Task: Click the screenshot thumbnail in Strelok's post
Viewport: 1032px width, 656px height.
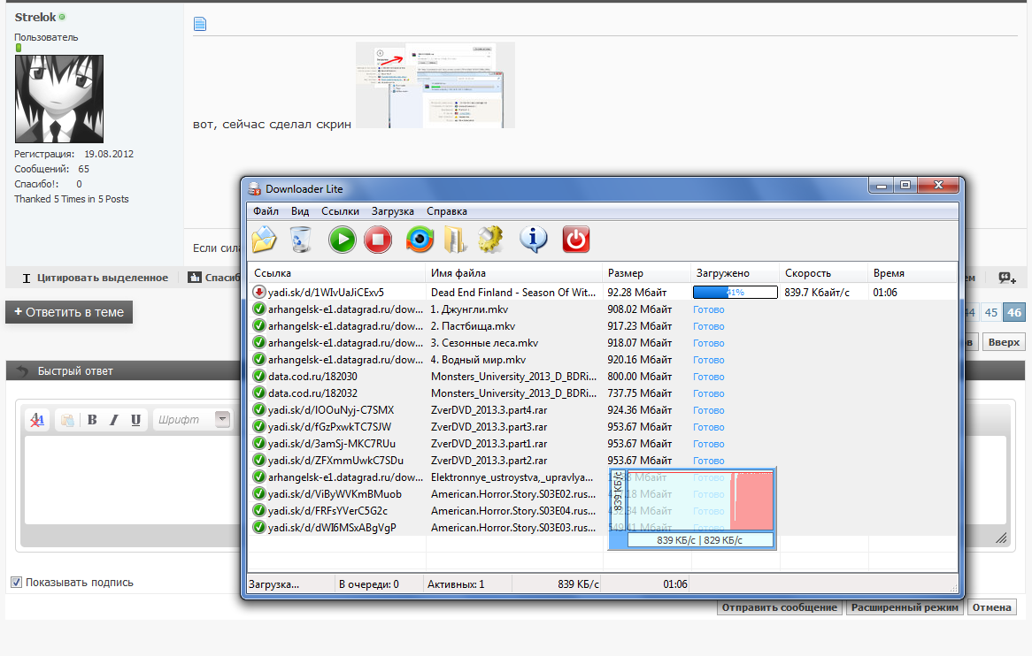Action: [x=435, y=86]
